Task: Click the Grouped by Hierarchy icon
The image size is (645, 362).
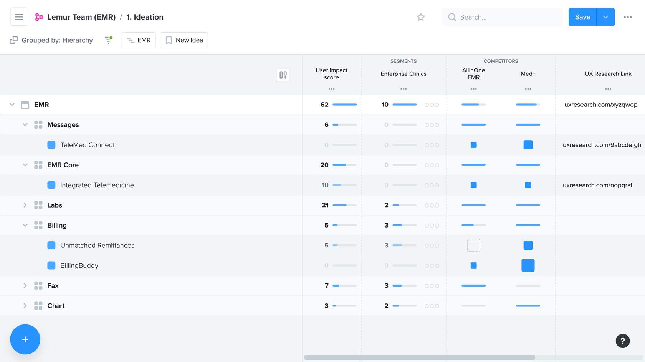Action: [x=13, y=40]
